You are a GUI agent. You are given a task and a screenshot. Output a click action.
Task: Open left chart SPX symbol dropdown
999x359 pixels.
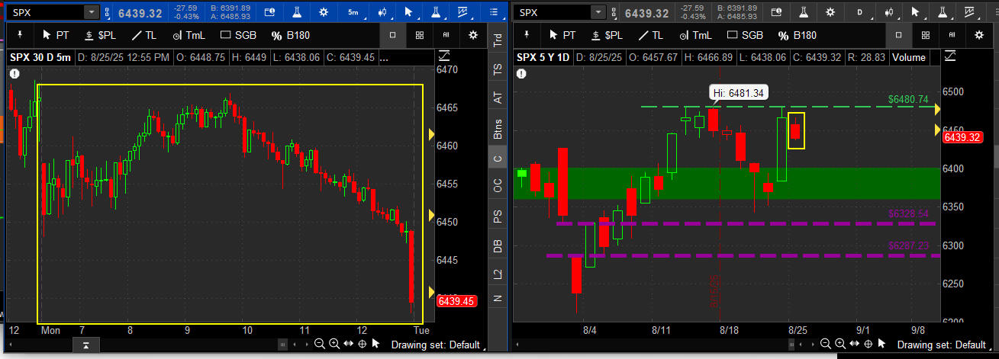pyautogui.click(x=92, y=12)
